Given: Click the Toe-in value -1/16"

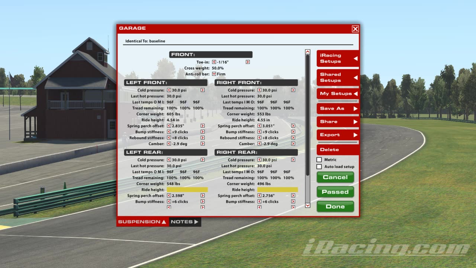Looking at the screenshot, I should (223, 62).
